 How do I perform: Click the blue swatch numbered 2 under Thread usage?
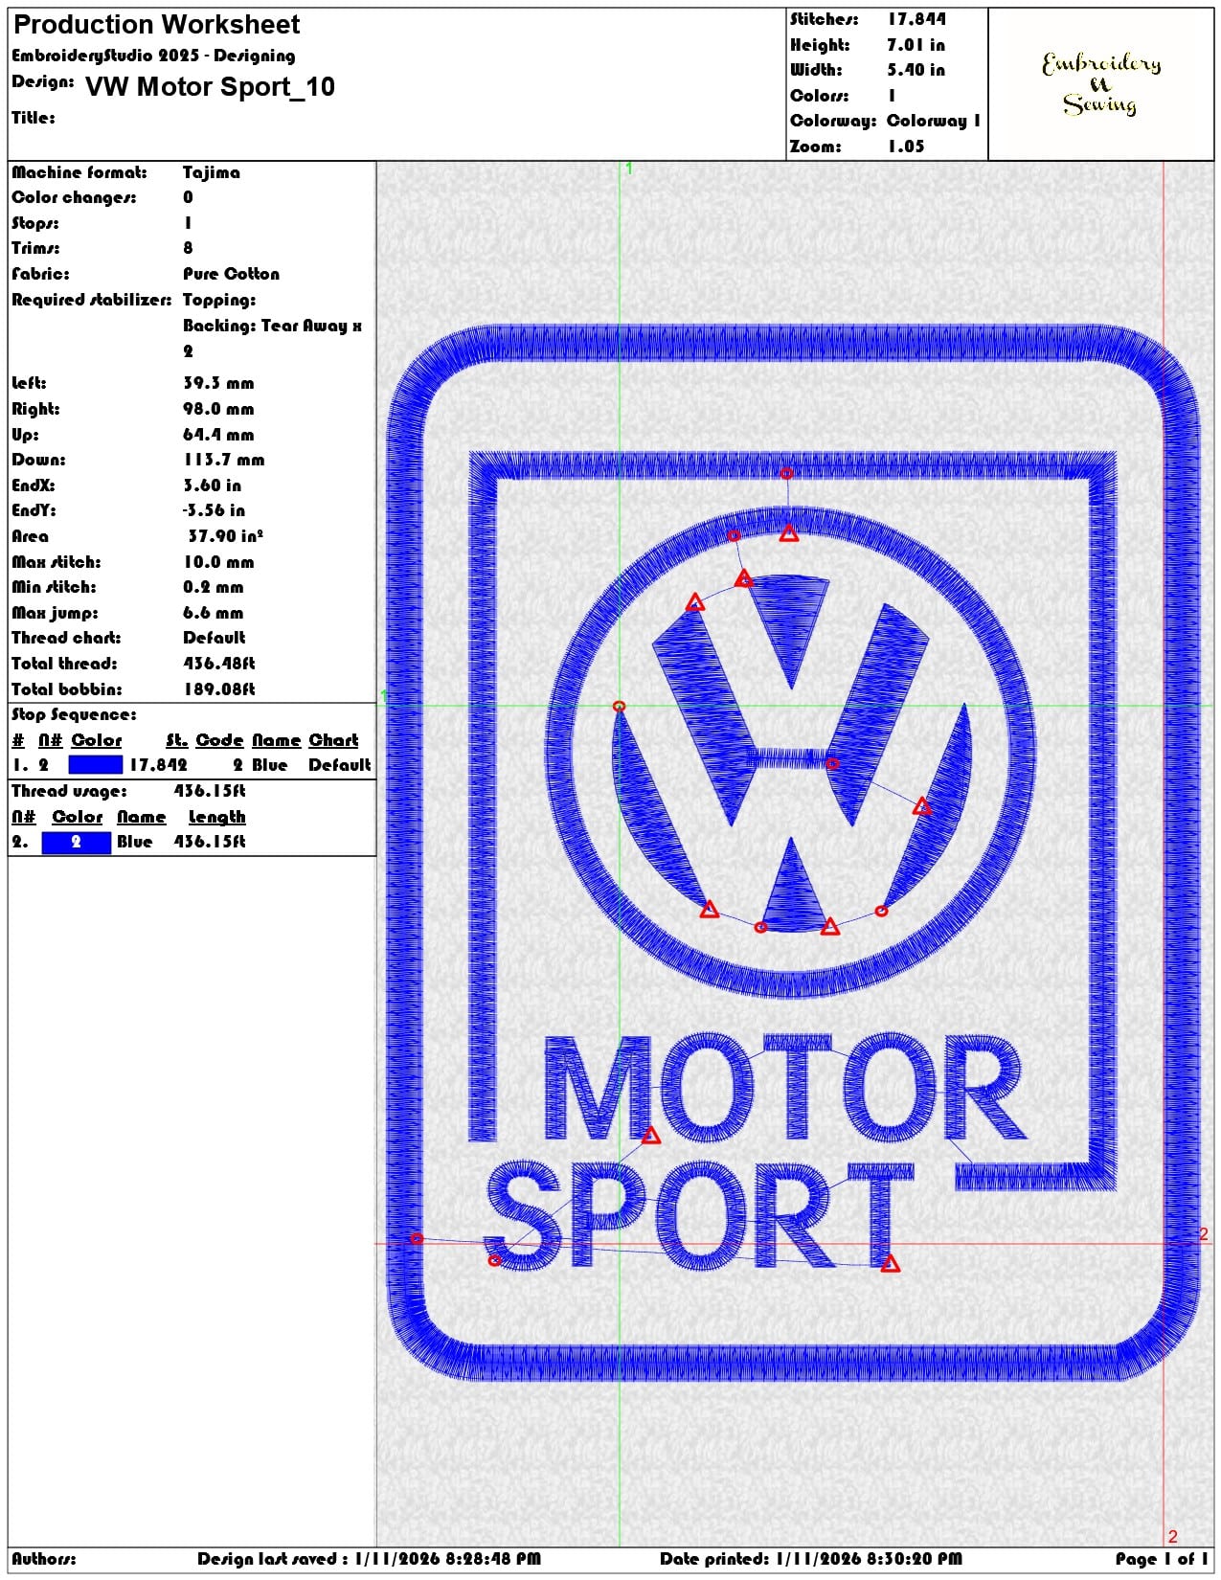(77, 842)
